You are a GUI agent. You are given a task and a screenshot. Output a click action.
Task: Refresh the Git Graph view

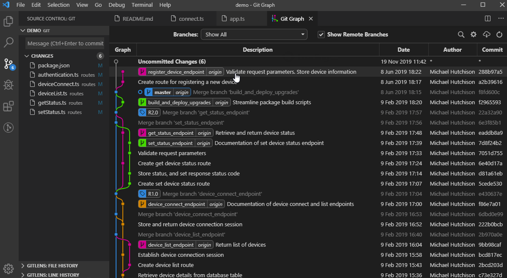pos(499,35)
